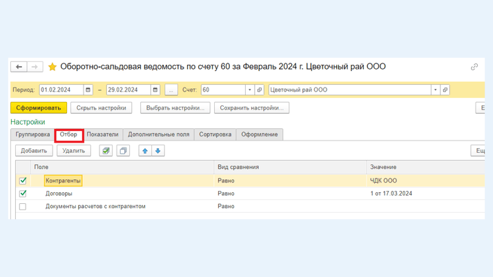
Task: Click Выбрать настройки button
Action: pyautogui.click(x=175, y=108)
